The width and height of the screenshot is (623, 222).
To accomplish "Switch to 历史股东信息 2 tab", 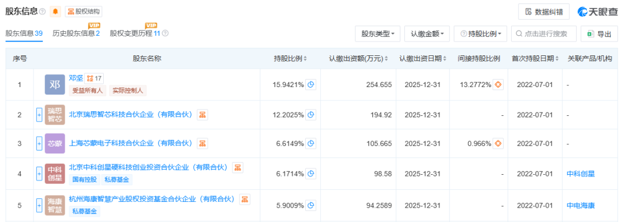I will [x=76, y=34].
